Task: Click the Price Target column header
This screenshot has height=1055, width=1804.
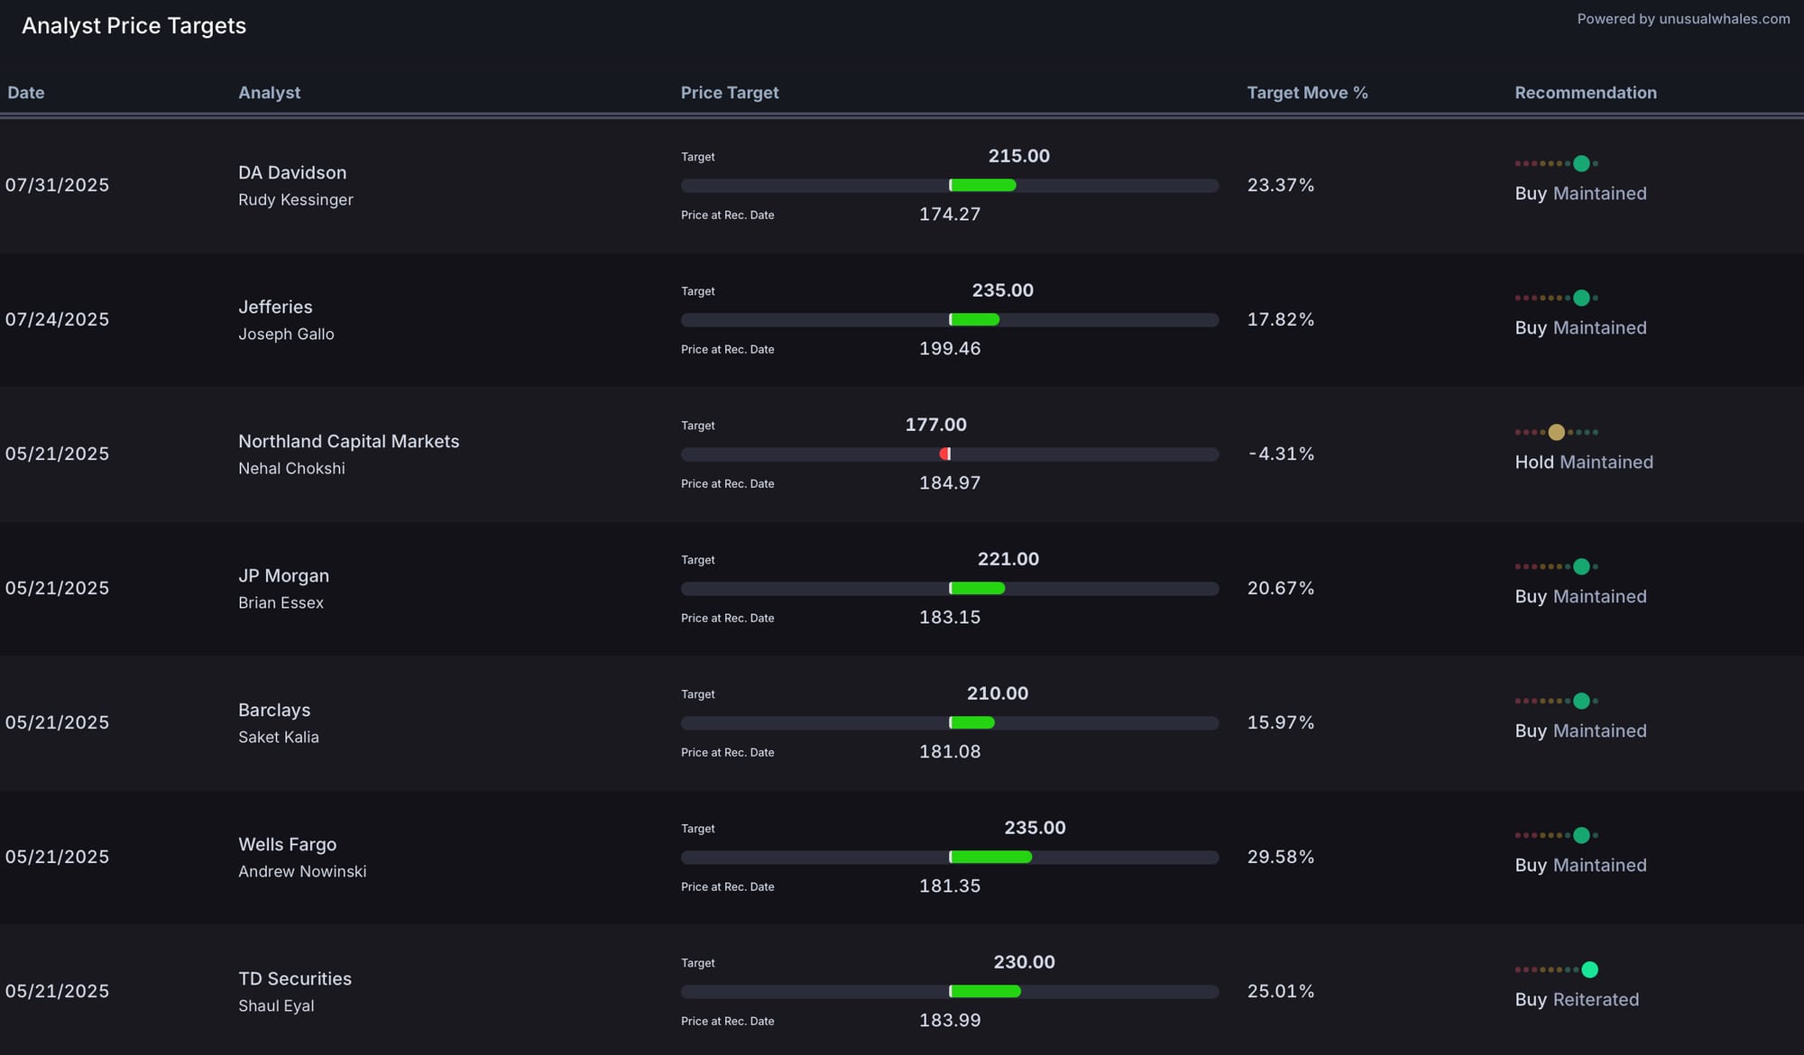Action: [730, 93]
